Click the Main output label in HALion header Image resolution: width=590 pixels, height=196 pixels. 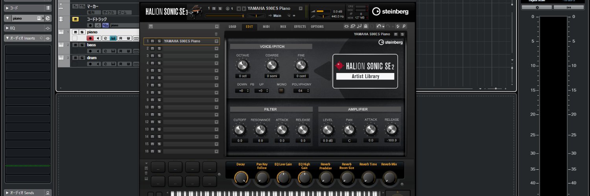click(x=277, y=16)
